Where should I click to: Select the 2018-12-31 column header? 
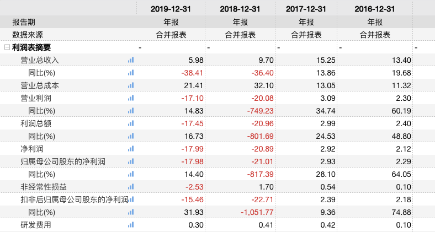point(240,9)
